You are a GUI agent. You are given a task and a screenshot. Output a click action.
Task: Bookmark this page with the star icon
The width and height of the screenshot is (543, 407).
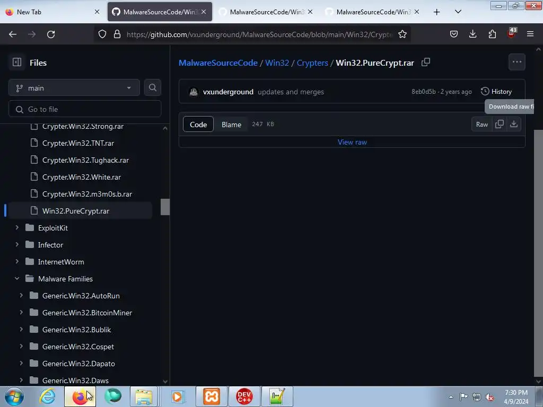402,34
